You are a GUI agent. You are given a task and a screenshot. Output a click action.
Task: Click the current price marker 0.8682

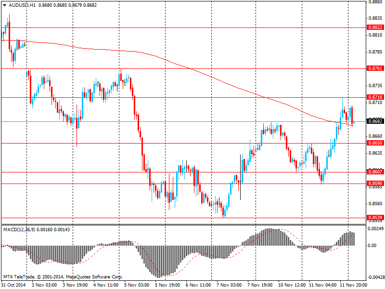pyautogui.click(x=375, y=121)
